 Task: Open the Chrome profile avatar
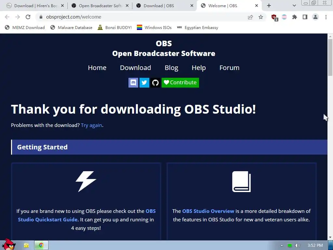pos(315,17)
